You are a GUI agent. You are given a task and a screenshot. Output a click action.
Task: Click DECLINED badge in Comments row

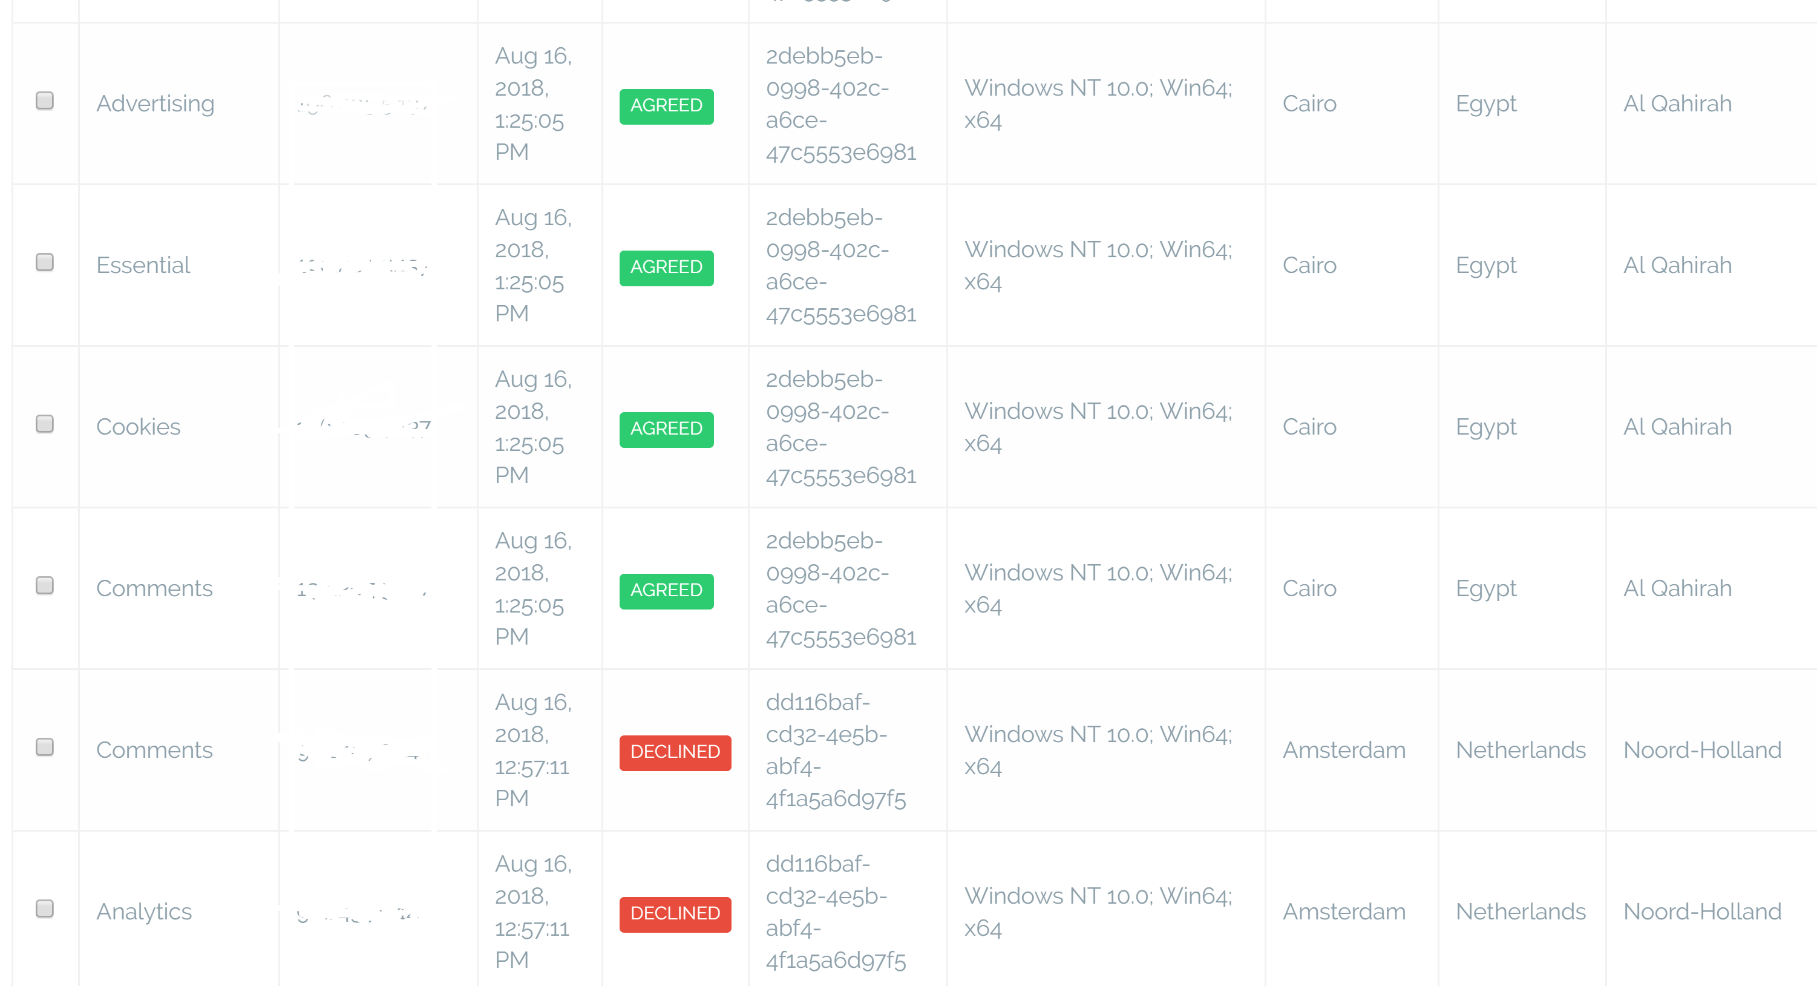(x=675, y=752)
